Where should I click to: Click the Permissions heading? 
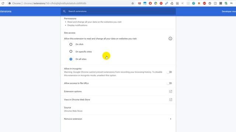tap(70, 19)
